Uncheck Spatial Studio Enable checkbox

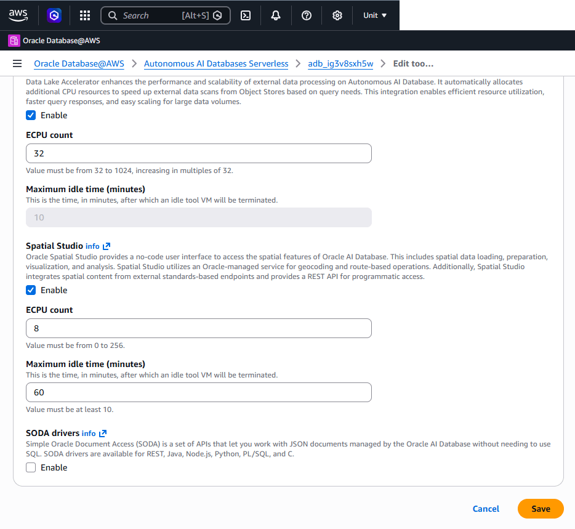31,290
